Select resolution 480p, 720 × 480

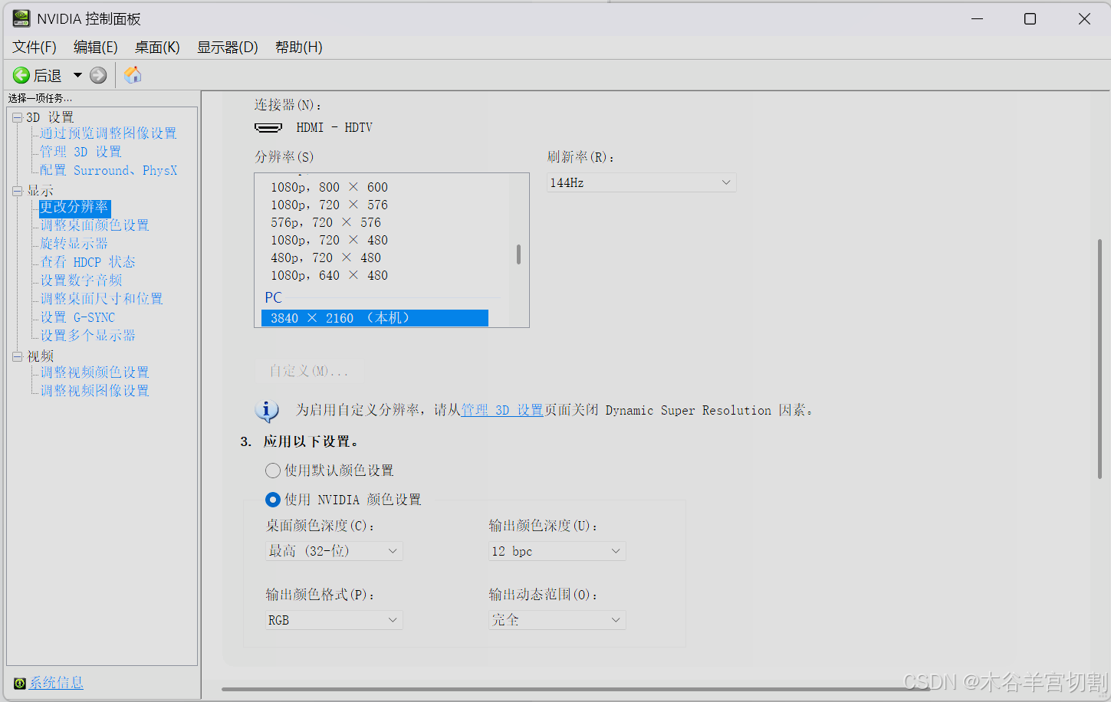pos(326,258)
